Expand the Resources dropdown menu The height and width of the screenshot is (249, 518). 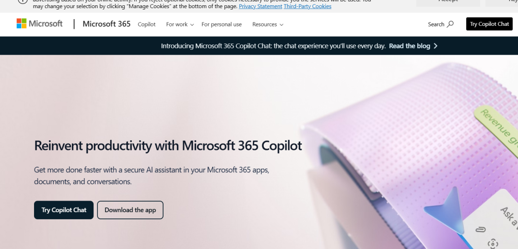[268, 24]
